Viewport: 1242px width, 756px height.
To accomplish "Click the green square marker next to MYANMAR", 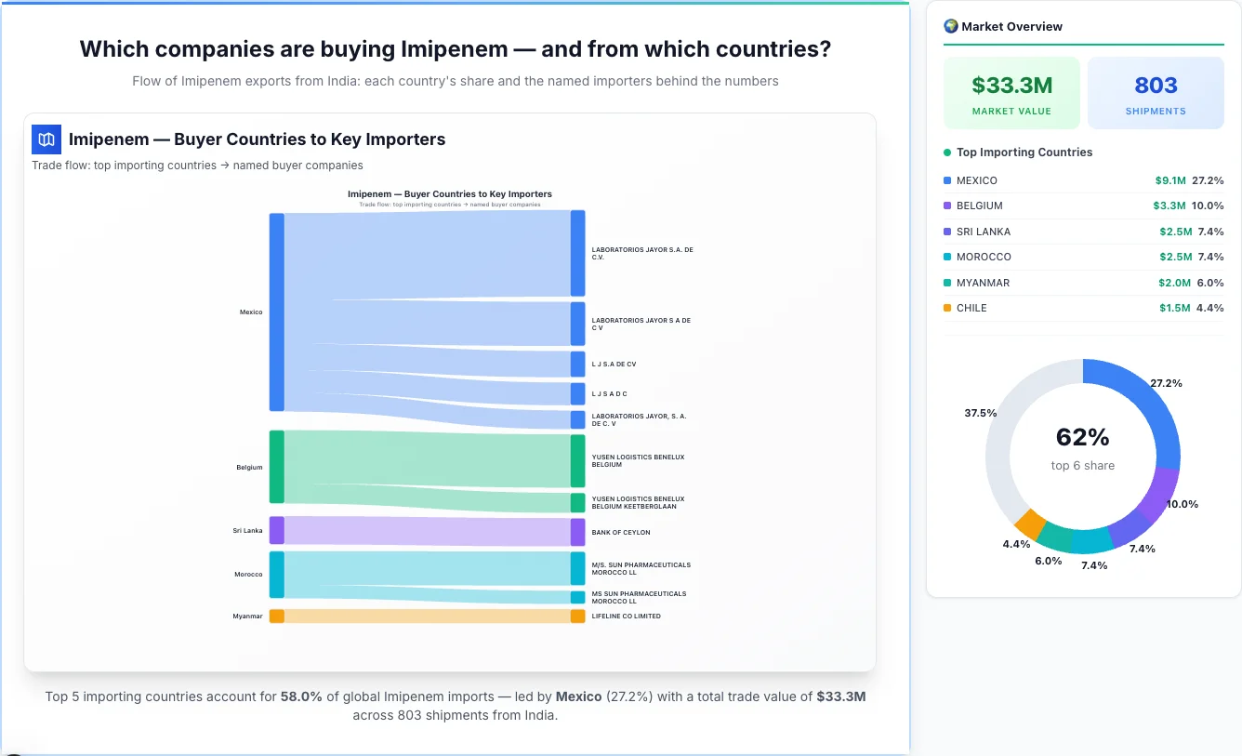I will 946,282.
